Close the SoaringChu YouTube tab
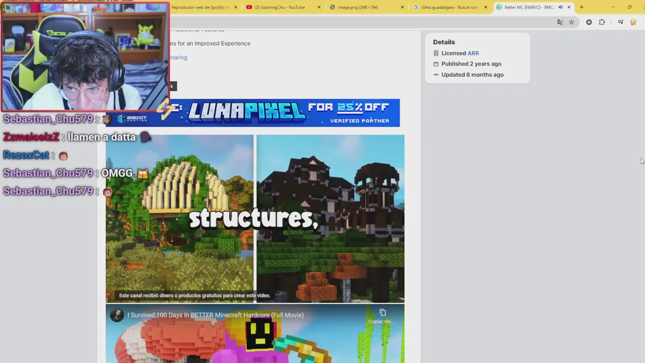This screenshot has height=363, width=645. [319, 7]
